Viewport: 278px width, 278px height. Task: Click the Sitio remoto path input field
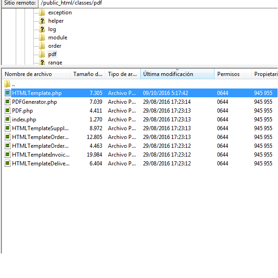[x=158, y=3]
